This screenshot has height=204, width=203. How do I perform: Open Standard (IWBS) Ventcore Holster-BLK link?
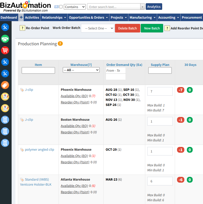(36, 182)
